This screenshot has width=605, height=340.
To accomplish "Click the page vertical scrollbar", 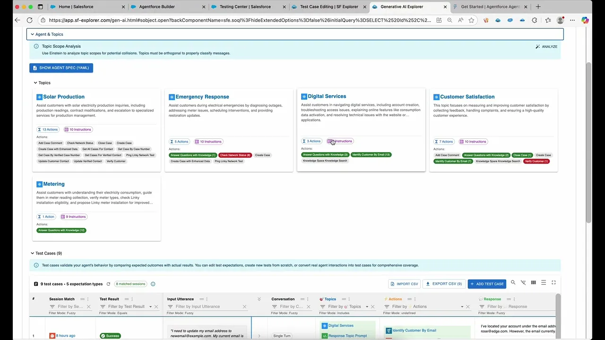I will click(588, 142).
